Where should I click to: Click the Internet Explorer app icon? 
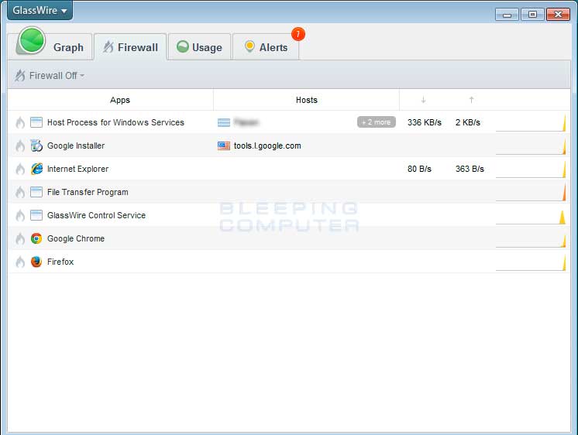(36, 169)
